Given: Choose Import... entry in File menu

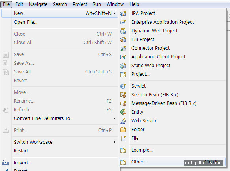Looking at the screenshot, I should 59,163.
